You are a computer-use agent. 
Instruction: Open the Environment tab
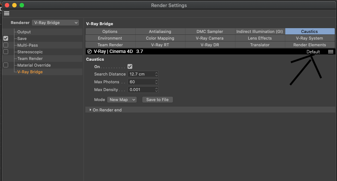point(110,38)
